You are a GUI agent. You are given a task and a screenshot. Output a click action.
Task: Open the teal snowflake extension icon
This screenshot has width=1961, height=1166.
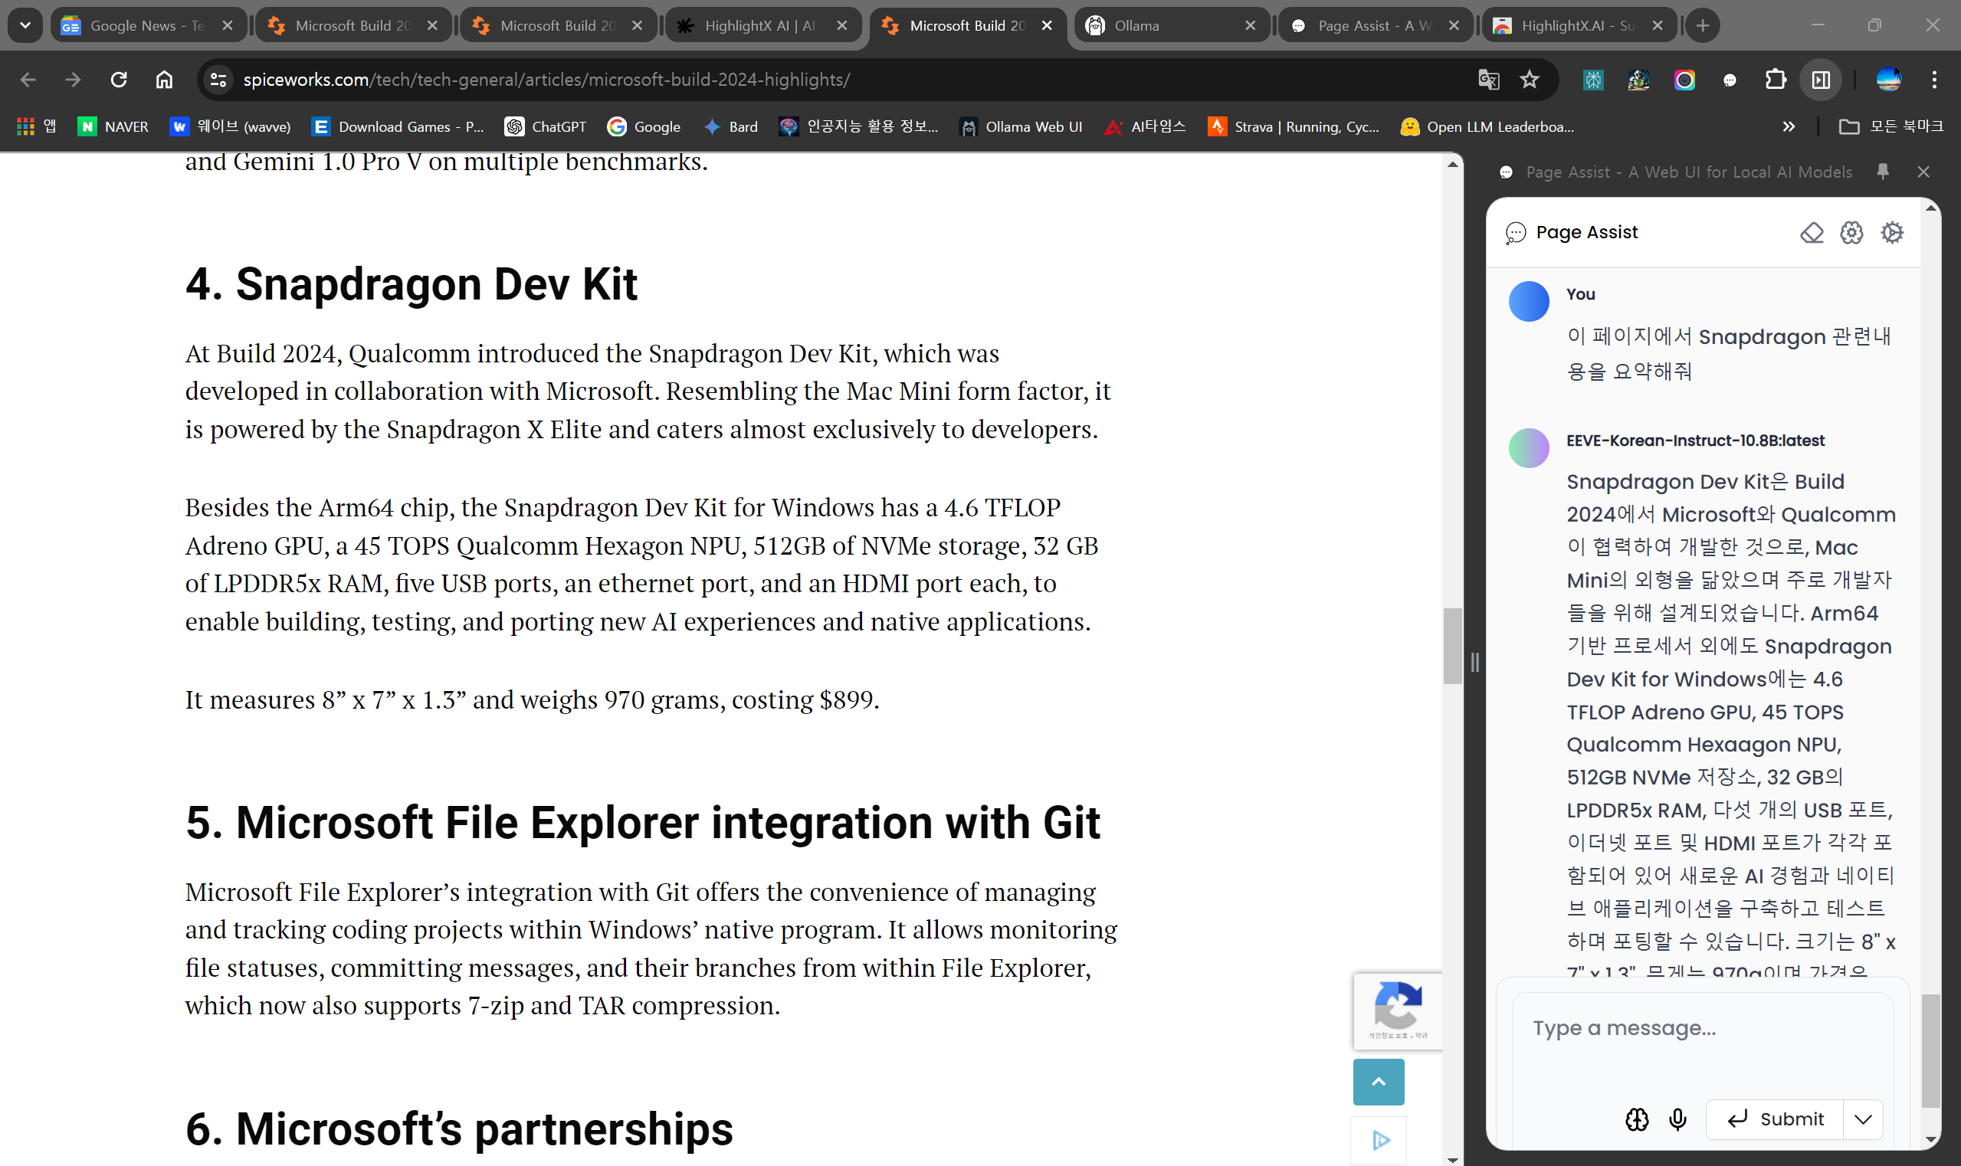[1593, 80]
